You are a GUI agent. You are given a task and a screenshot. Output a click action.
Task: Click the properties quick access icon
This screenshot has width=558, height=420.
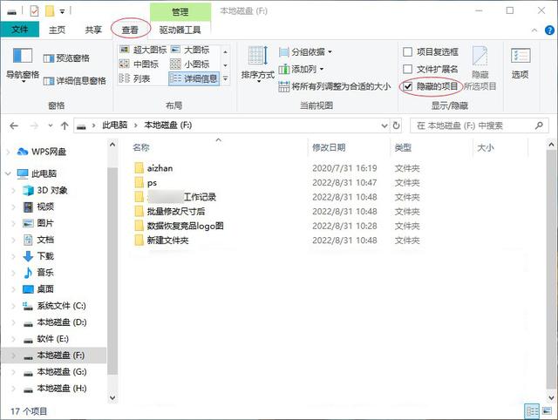tap(35, 11)
